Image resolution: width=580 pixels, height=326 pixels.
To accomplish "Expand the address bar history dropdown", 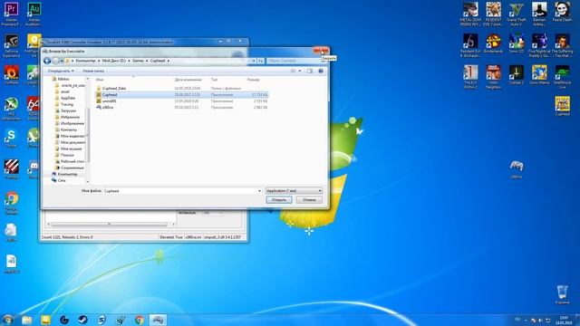I will pos(254,61).
